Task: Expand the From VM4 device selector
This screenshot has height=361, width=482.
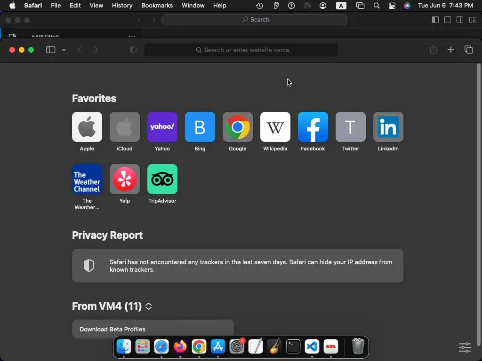Action: [x=148, y=306]
